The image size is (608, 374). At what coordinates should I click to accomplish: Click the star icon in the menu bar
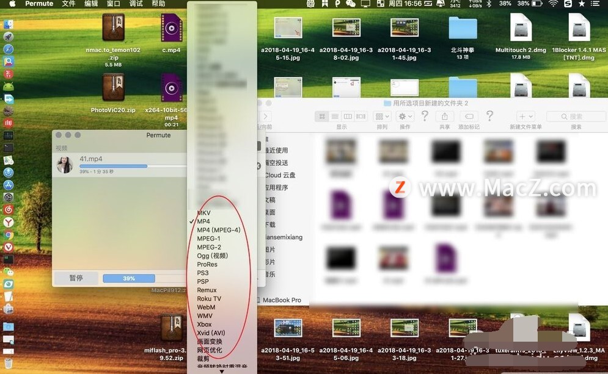point(582,4)
